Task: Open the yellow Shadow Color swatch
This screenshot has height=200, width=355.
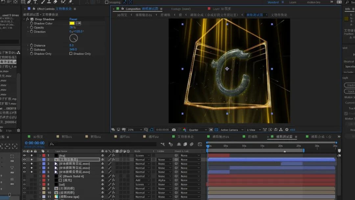Action: point(72,23)
